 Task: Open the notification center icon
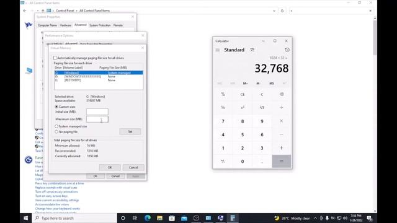(x=370, y=218)
